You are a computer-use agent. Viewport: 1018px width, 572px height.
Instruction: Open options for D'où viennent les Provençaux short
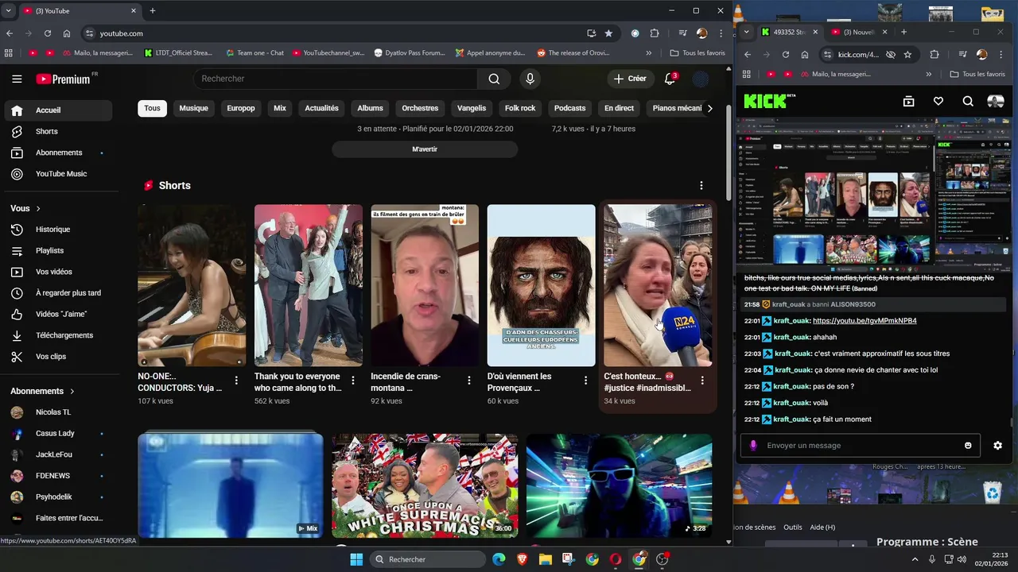585,381
